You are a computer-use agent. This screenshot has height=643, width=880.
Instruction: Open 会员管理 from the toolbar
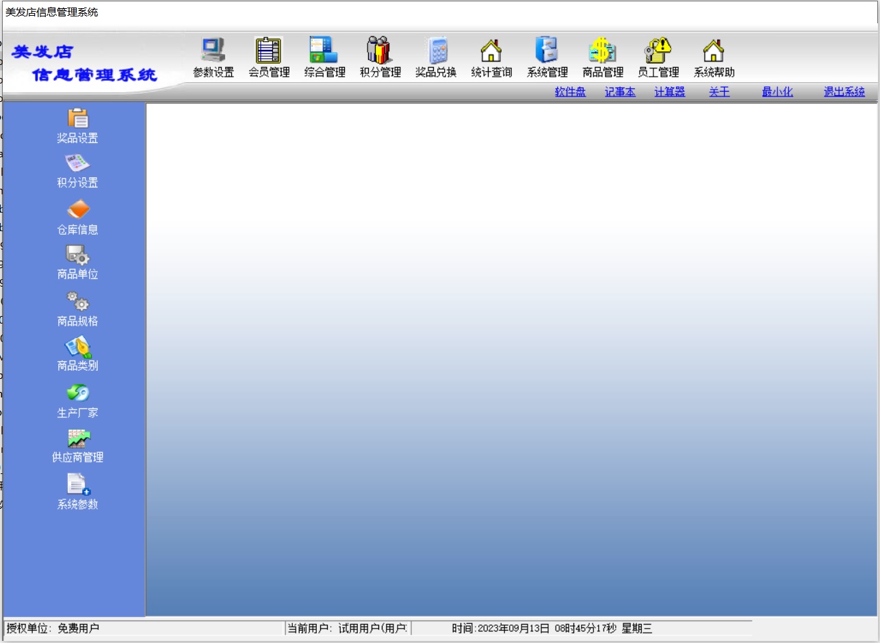(269, 51)
